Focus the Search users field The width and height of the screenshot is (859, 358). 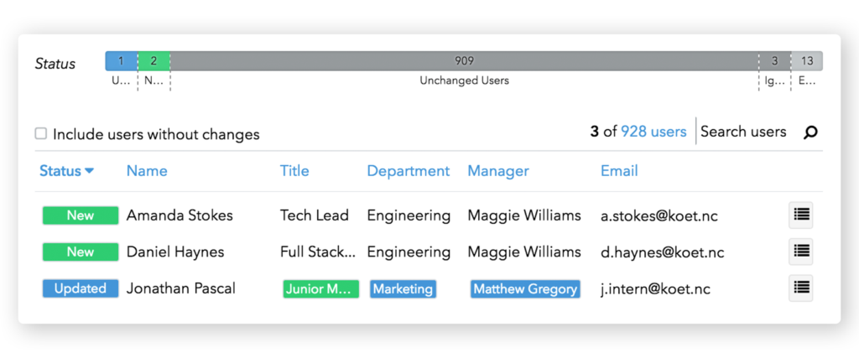click(x=743, y=132)
